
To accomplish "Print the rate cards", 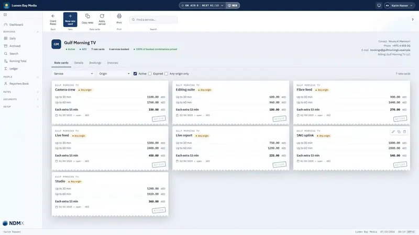I will (x=119, y=19).
